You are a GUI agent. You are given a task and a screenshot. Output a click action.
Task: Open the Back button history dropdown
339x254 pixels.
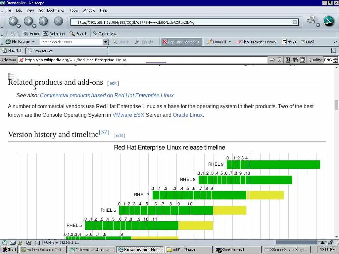click(x=19, y=26)
